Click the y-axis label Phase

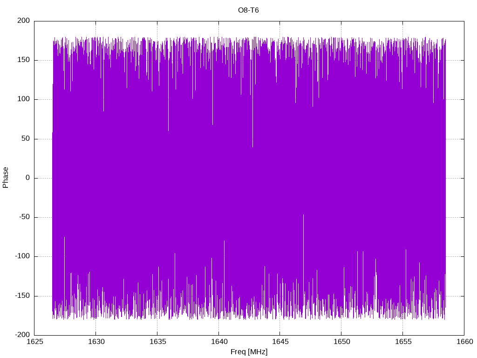pyautogui.click(x=6, y=178)
